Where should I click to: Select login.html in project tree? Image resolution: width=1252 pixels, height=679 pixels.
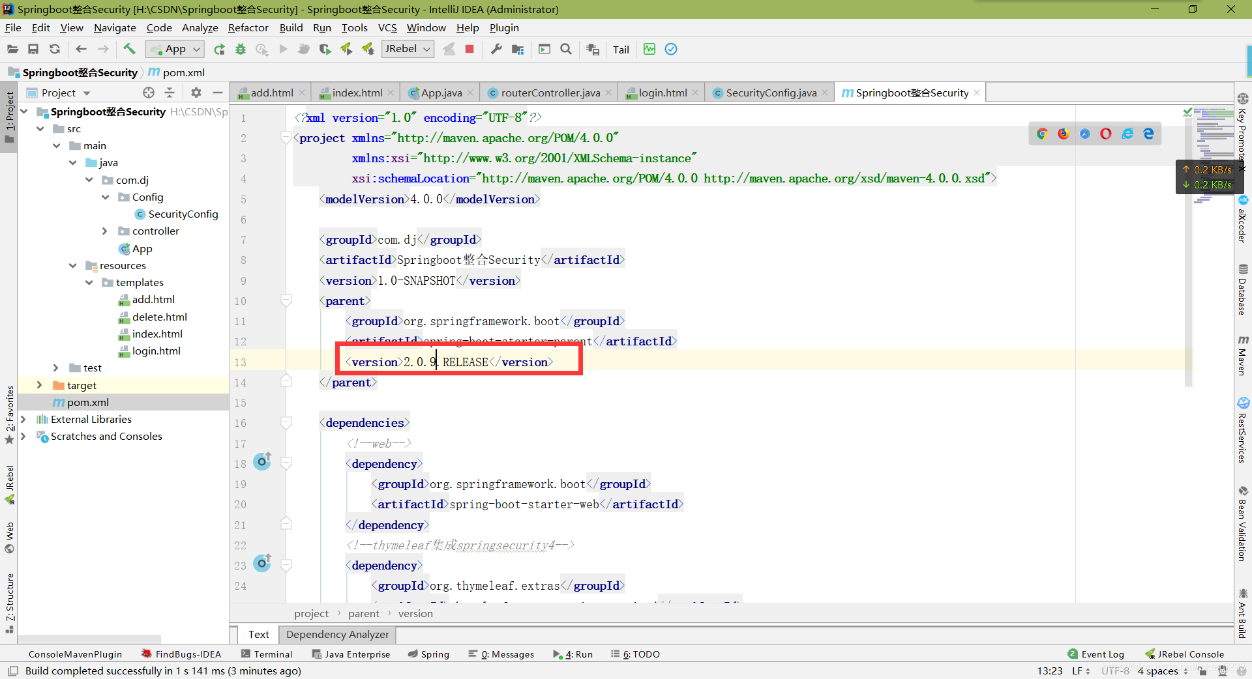tap(156, 351)
